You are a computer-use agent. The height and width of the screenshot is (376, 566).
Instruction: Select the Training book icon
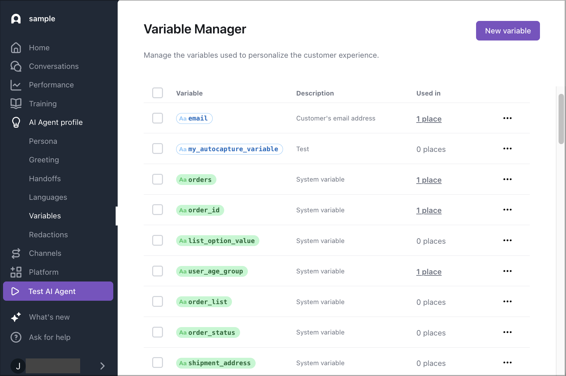coord(16,104)
